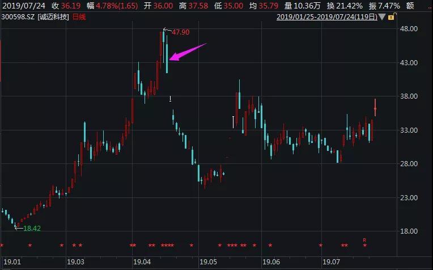433x270 pixels.
Task: Click the 38.00 price axis label
Action: click(409, 96)
